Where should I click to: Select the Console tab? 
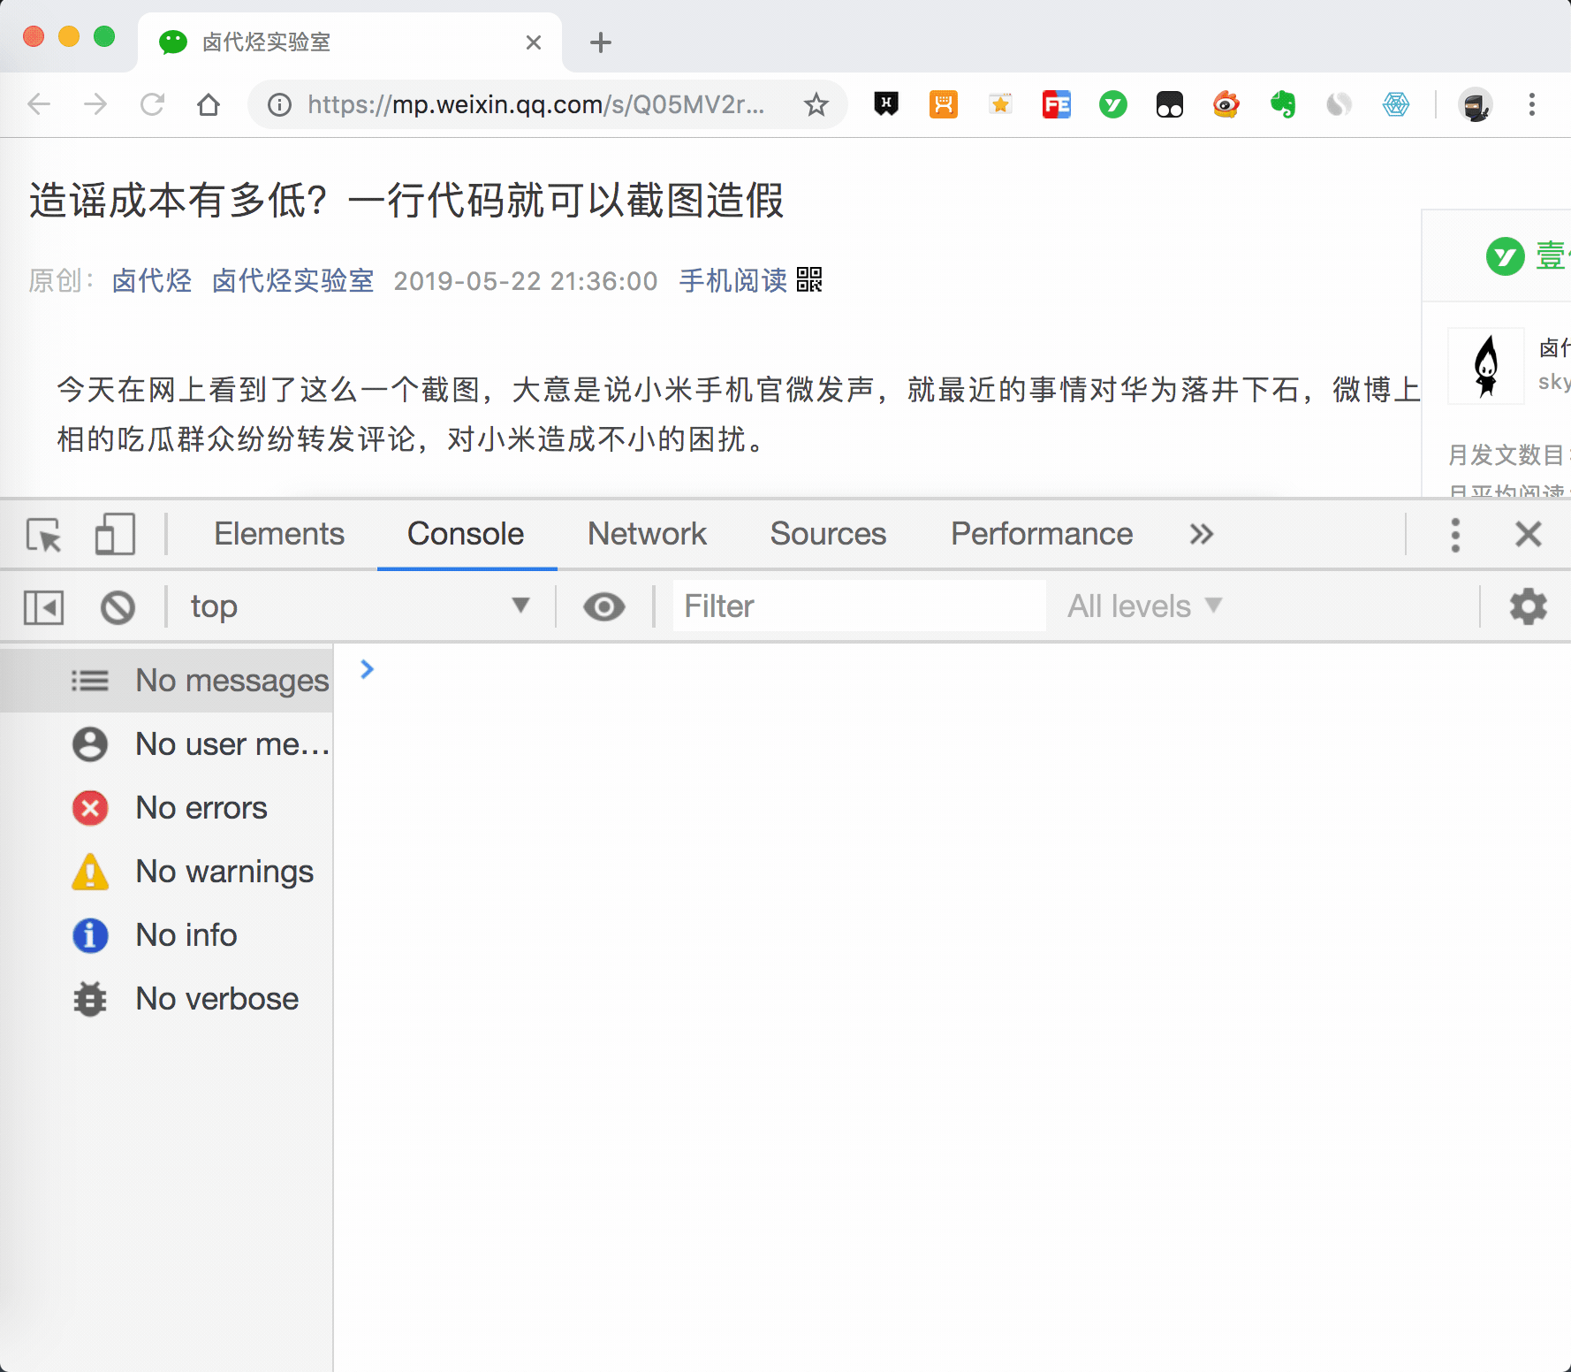466,534
